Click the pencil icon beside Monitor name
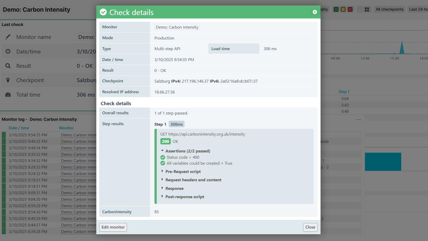Image resolution: width=428 pixels, height=241 pixels. coord(8,37)
